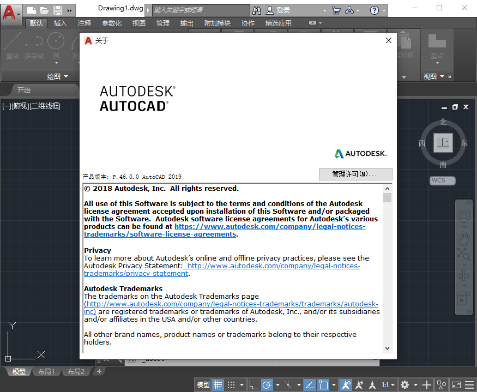
Task: Open the workspace switching gear icon
Action: click(404, 385)
